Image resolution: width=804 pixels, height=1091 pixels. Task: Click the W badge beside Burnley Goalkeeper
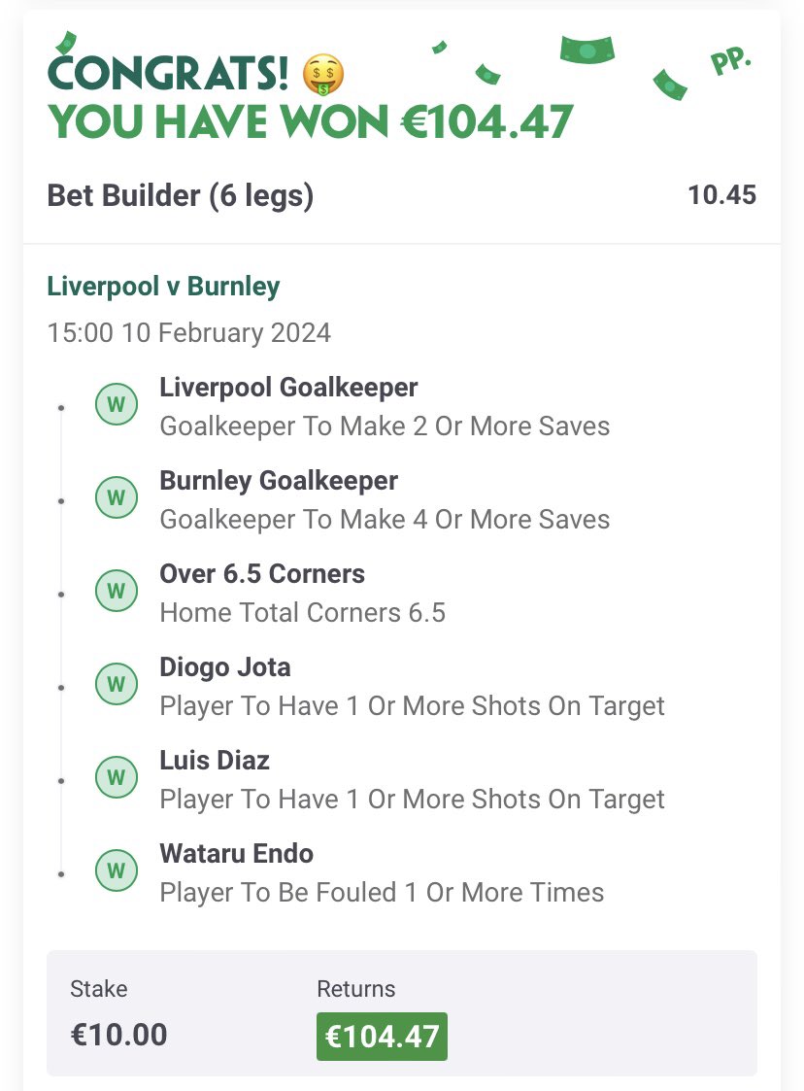(x=117, y=497)
